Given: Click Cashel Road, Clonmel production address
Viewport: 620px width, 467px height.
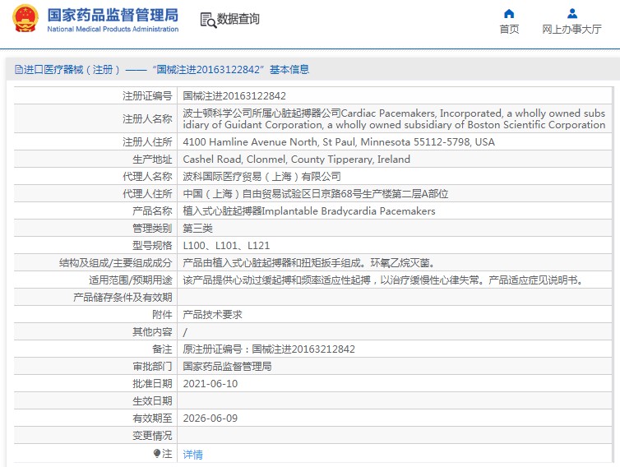Looking at the screenshot, I should [296, 159].
